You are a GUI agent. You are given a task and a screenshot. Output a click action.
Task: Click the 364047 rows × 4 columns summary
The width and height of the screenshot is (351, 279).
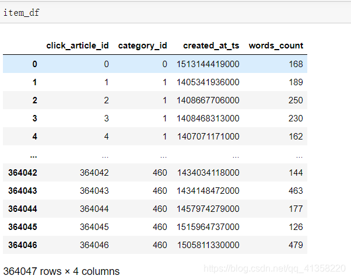[61, 271]
